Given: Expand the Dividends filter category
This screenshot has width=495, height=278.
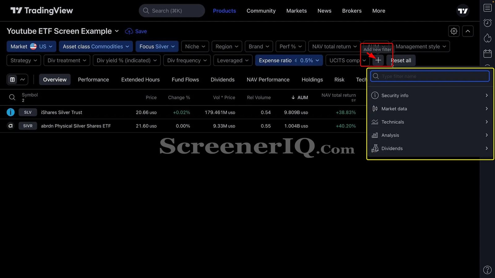Looking at the screenshot, I should coord(430,148).
